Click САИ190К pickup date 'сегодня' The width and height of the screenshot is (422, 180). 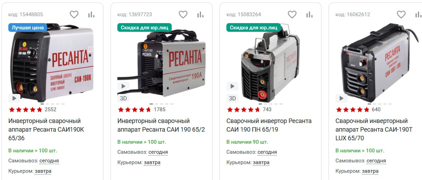pos(49,161)
